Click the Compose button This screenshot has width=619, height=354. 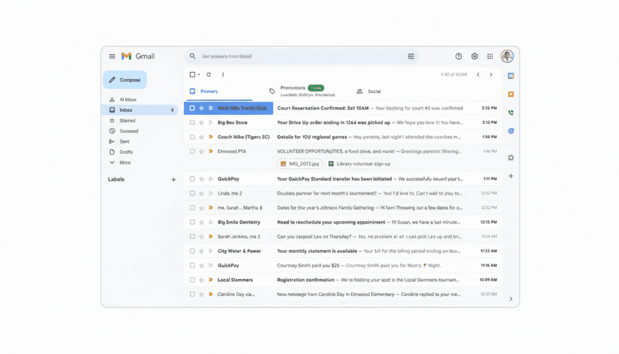pos(125,79)
